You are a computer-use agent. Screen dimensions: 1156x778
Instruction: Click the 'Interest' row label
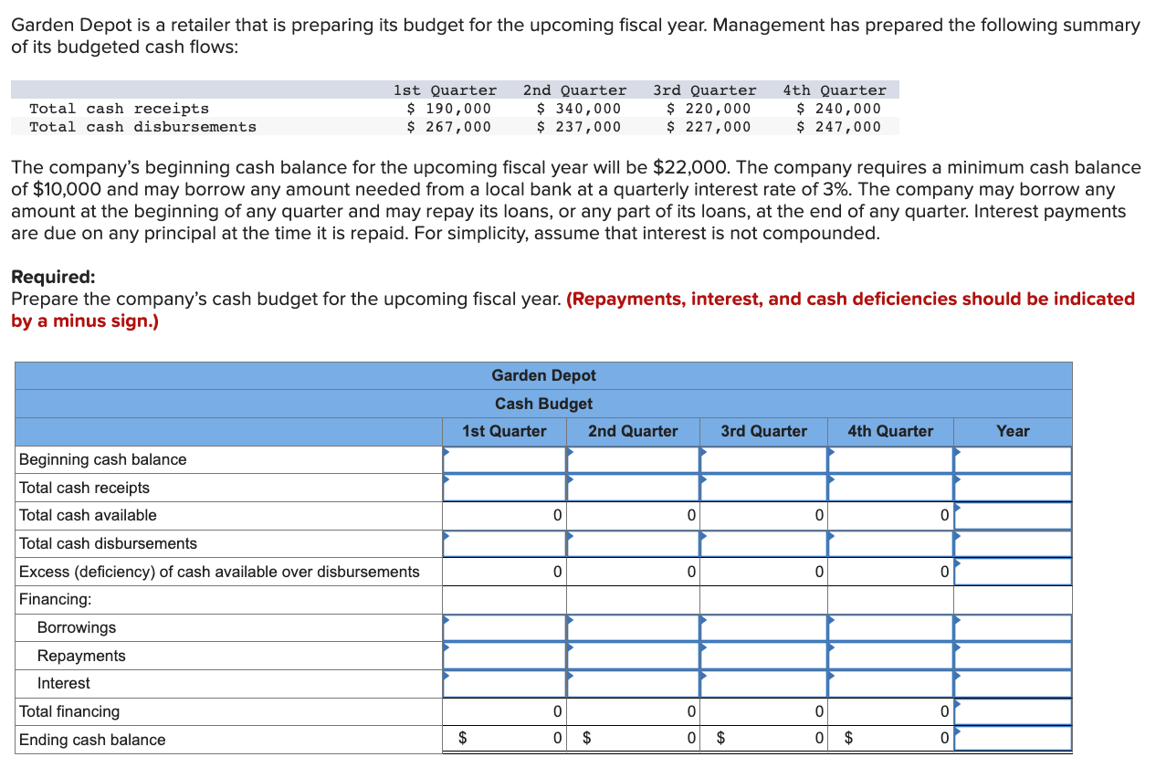point(64,683)
